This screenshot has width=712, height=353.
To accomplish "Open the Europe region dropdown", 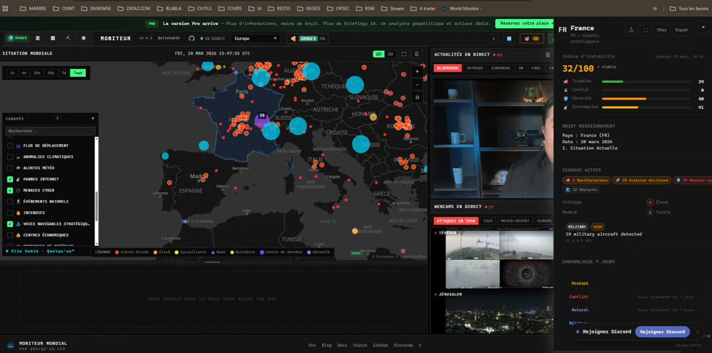I will click(x=255, y=39).
